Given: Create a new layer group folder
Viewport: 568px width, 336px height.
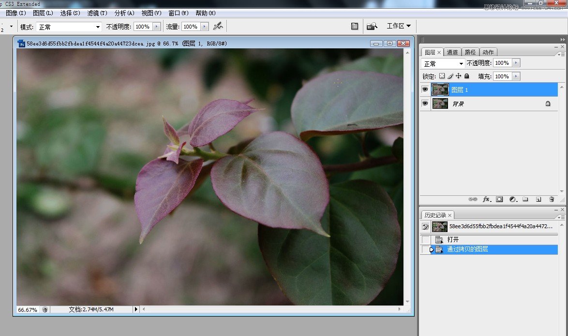Looking at the screenshot, I should tap(525, 199).
